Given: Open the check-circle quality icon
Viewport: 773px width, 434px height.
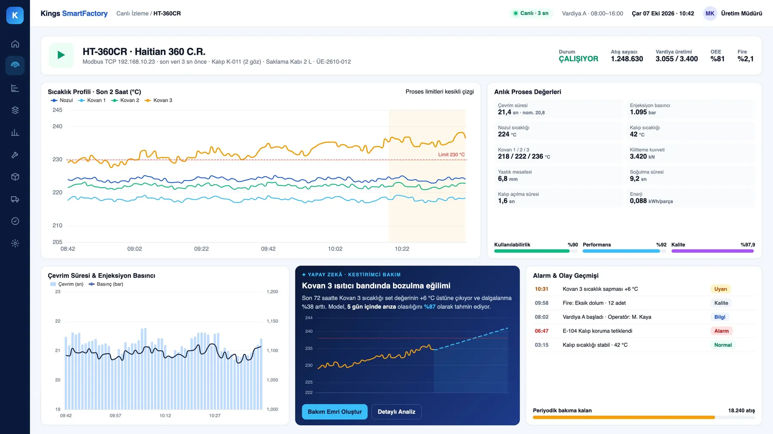Looking at the screenshot, I should click(x=15, y=221).
